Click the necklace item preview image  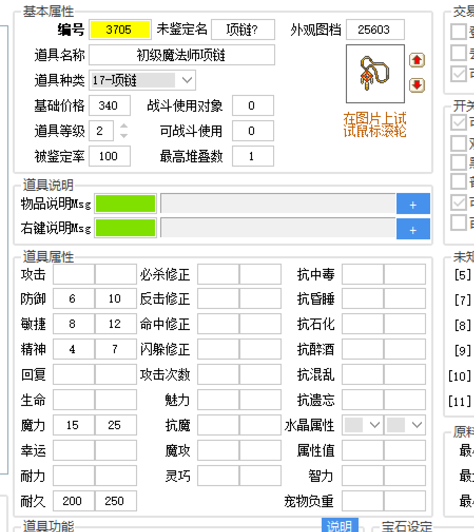pos(375,74)
